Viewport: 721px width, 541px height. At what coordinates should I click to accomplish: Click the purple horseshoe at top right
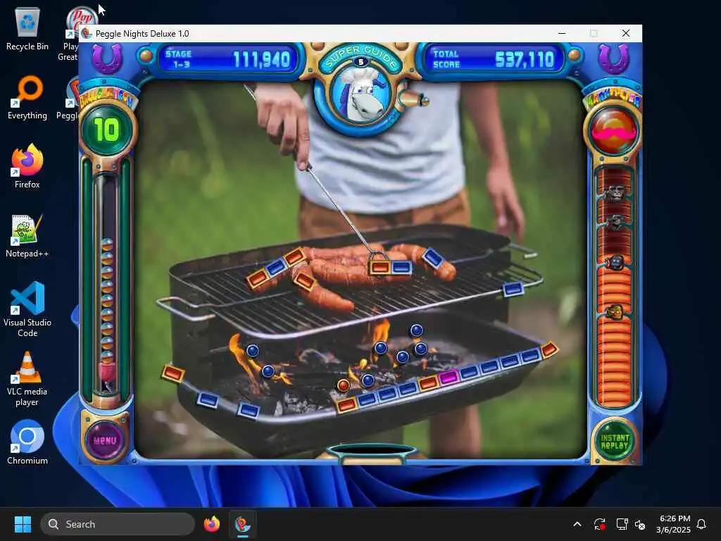click(x=614, y=59)
